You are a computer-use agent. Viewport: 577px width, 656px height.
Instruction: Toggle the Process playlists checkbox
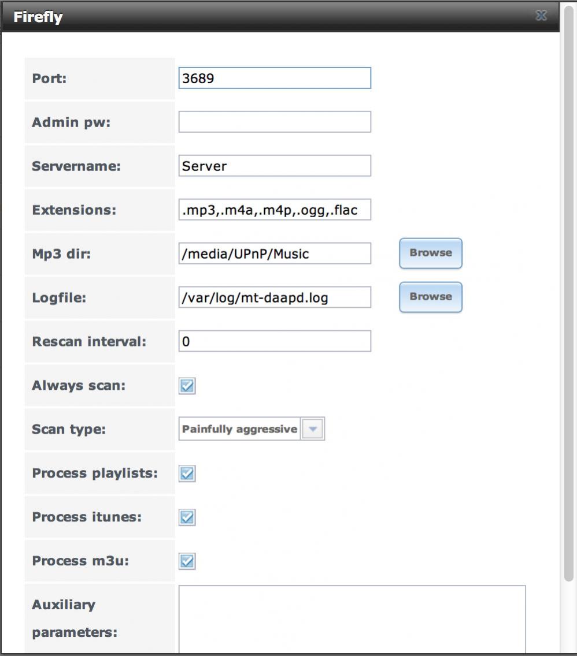pyautogui.click(x=187, y=474)
